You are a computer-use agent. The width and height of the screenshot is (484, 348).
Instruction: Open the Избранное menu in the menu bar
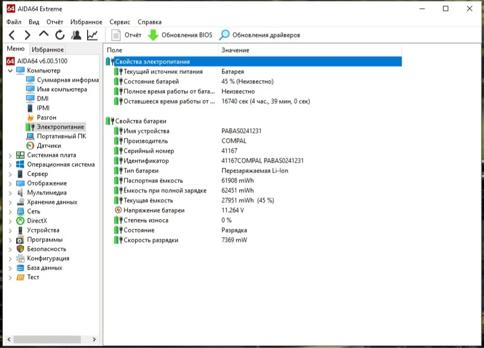click(x=86, y=22)
